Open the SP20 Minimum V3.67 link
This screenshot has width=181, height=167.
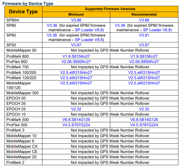pyautogui.click(x=76, y=45)
